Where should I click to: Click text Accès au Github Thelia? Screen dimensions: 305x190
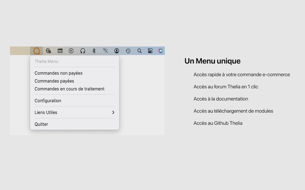tap(218, 123)
